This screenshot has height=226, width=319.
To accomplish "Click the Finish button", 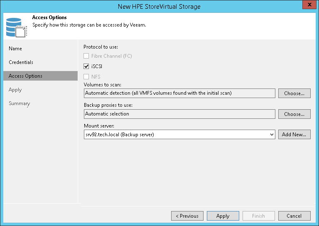I will tap(258, 216).
